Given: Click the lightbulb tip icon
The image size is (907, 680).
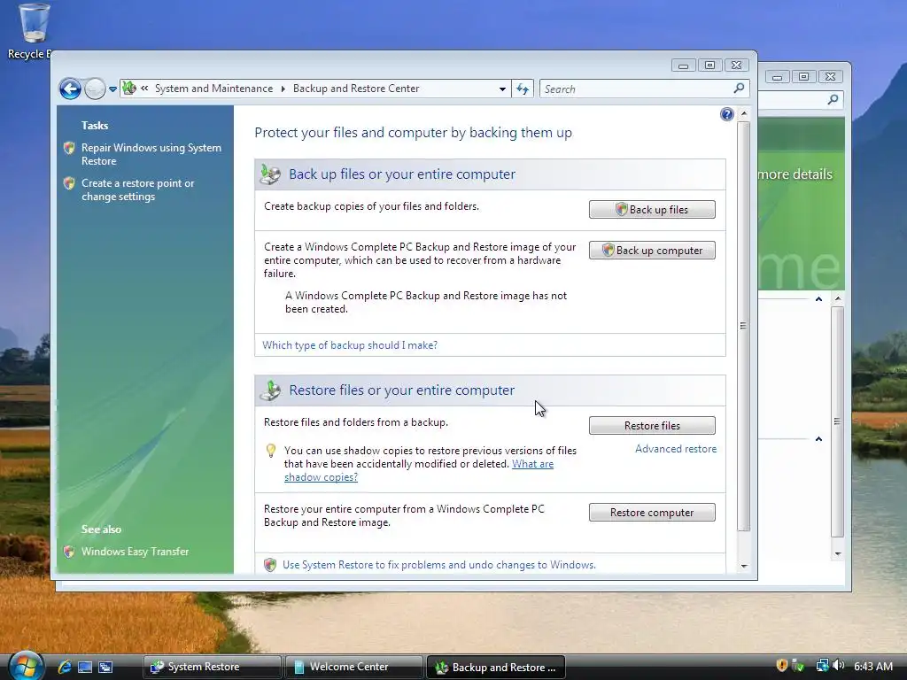Looking at the screenshot, I should tap(271, 451).
